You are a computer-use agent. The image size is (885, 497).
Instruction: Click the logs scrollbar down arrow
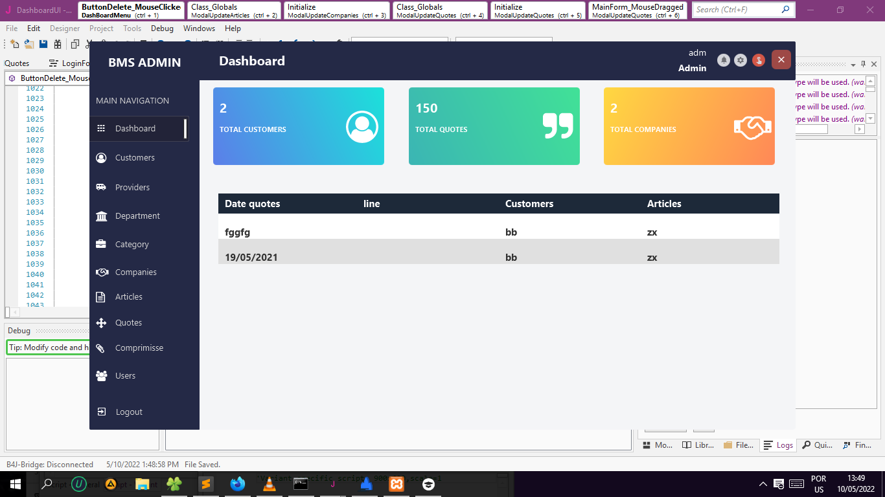point(871,118)
